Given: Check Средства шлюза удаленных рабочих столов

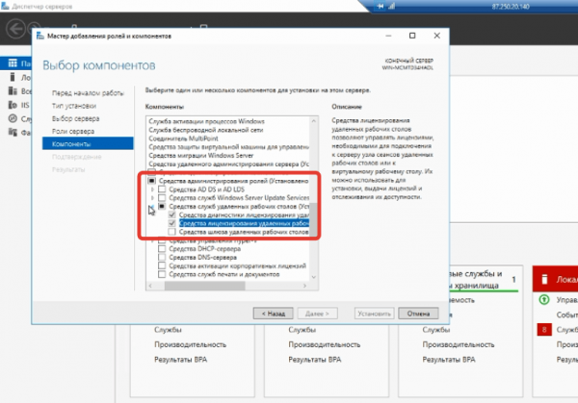Looking at the screenshot, I should pyautogui.click(x=171, y=232).
